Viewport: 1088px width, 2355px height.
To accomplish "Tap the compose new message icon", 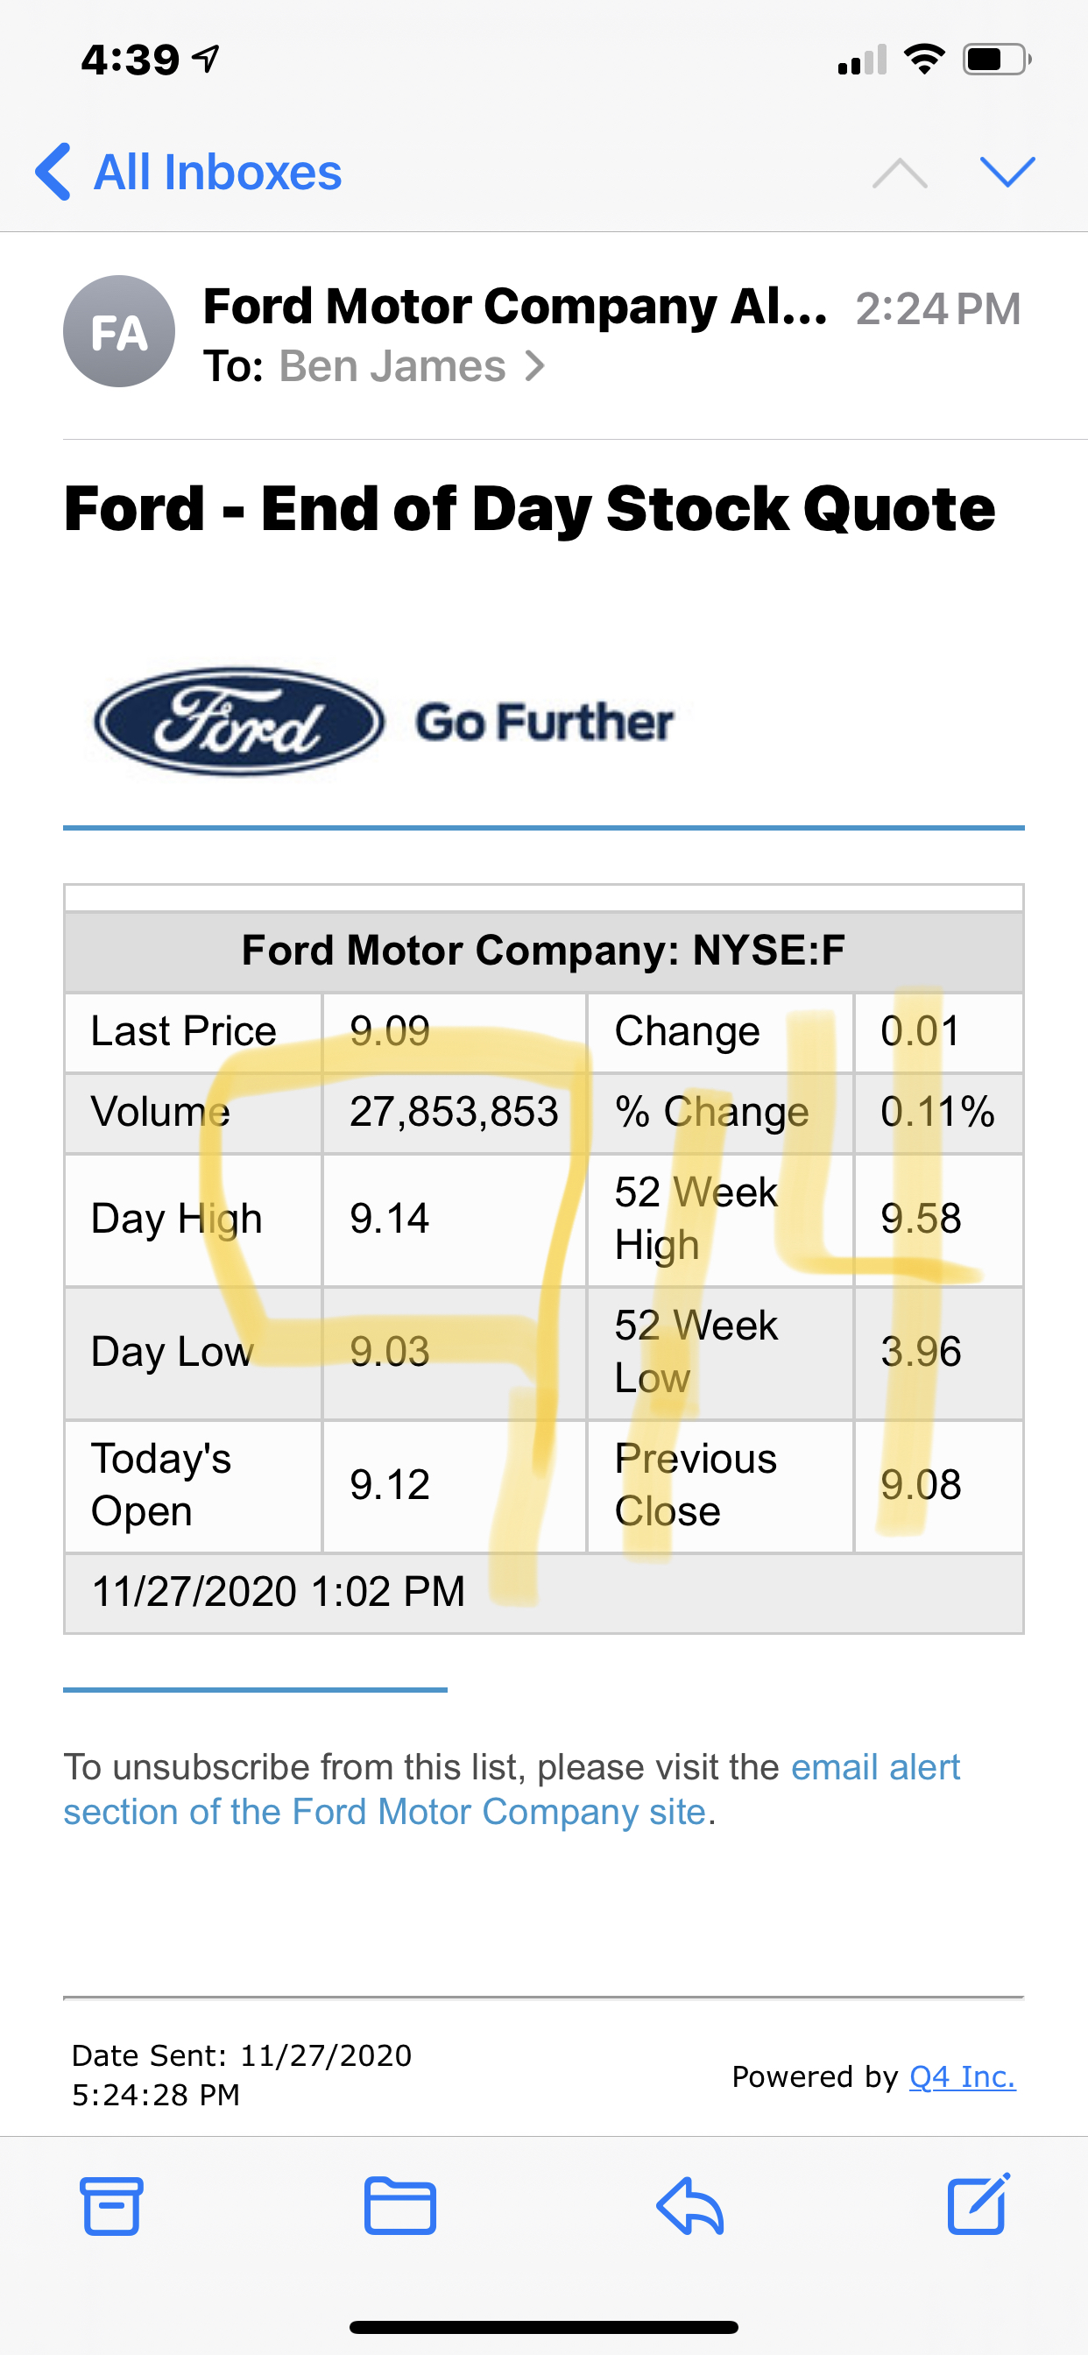I will coord(978,2203).
